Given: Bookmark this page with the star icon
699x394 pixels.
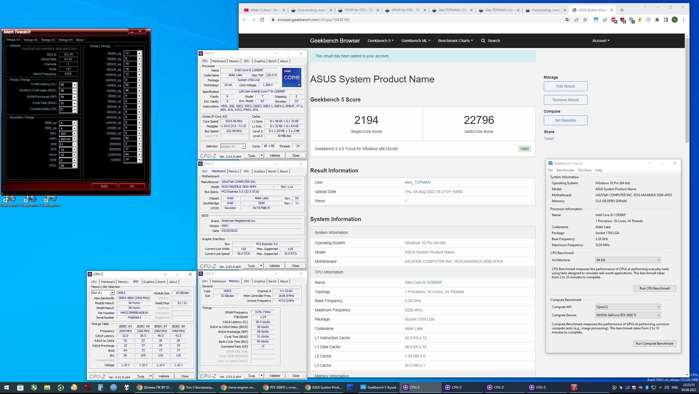Looking at the screenshot, I should click(585, 20).
